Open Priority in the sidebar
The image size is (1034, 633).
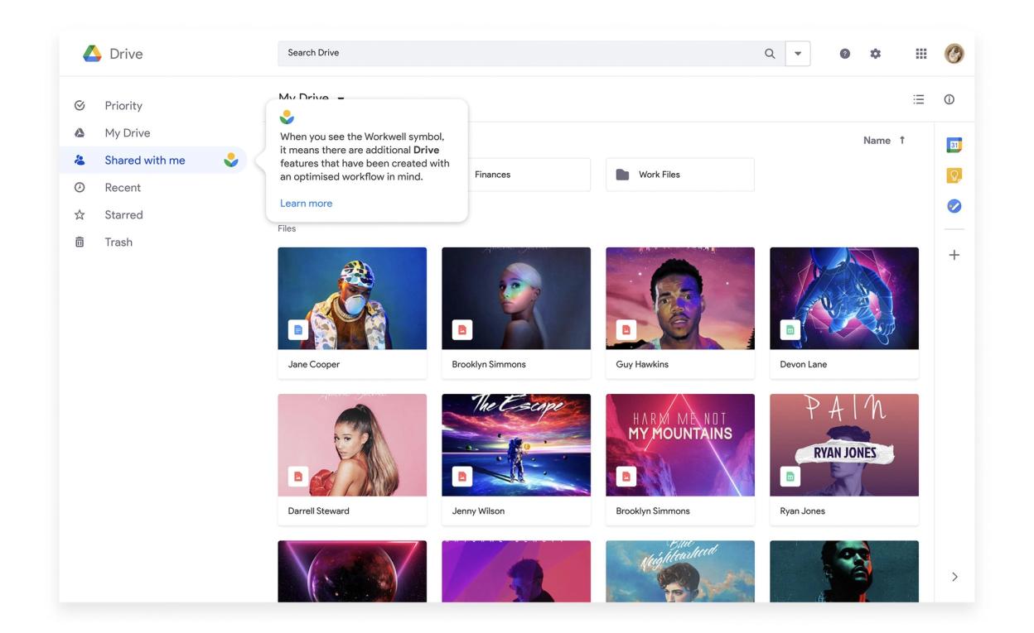[123, 106]
